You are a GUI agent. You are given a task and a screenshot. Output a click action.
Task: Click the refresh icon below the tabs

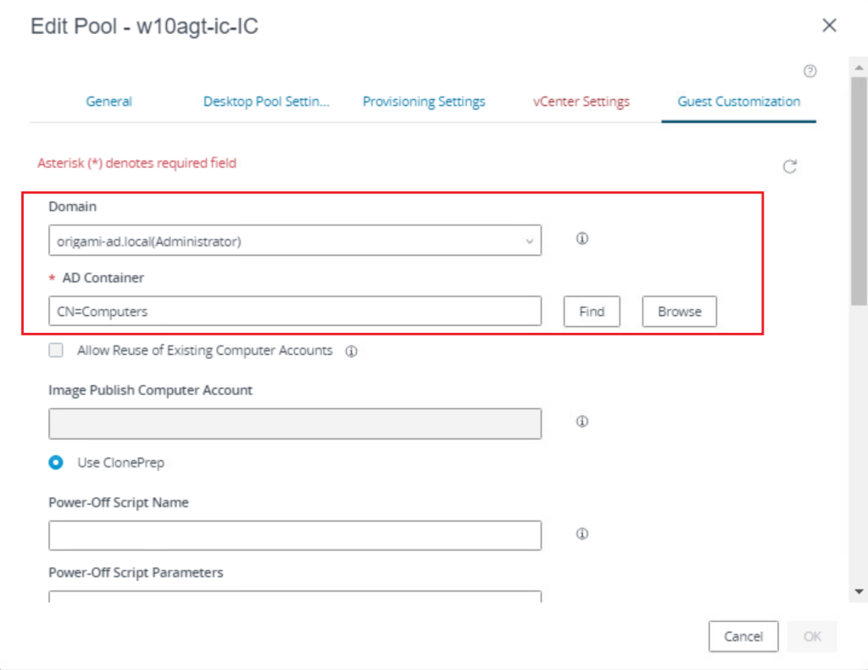(789, 167)
